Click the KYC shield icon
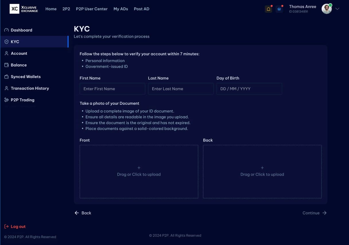This screenshot has width=349, height=245. [x=6, y=42]
